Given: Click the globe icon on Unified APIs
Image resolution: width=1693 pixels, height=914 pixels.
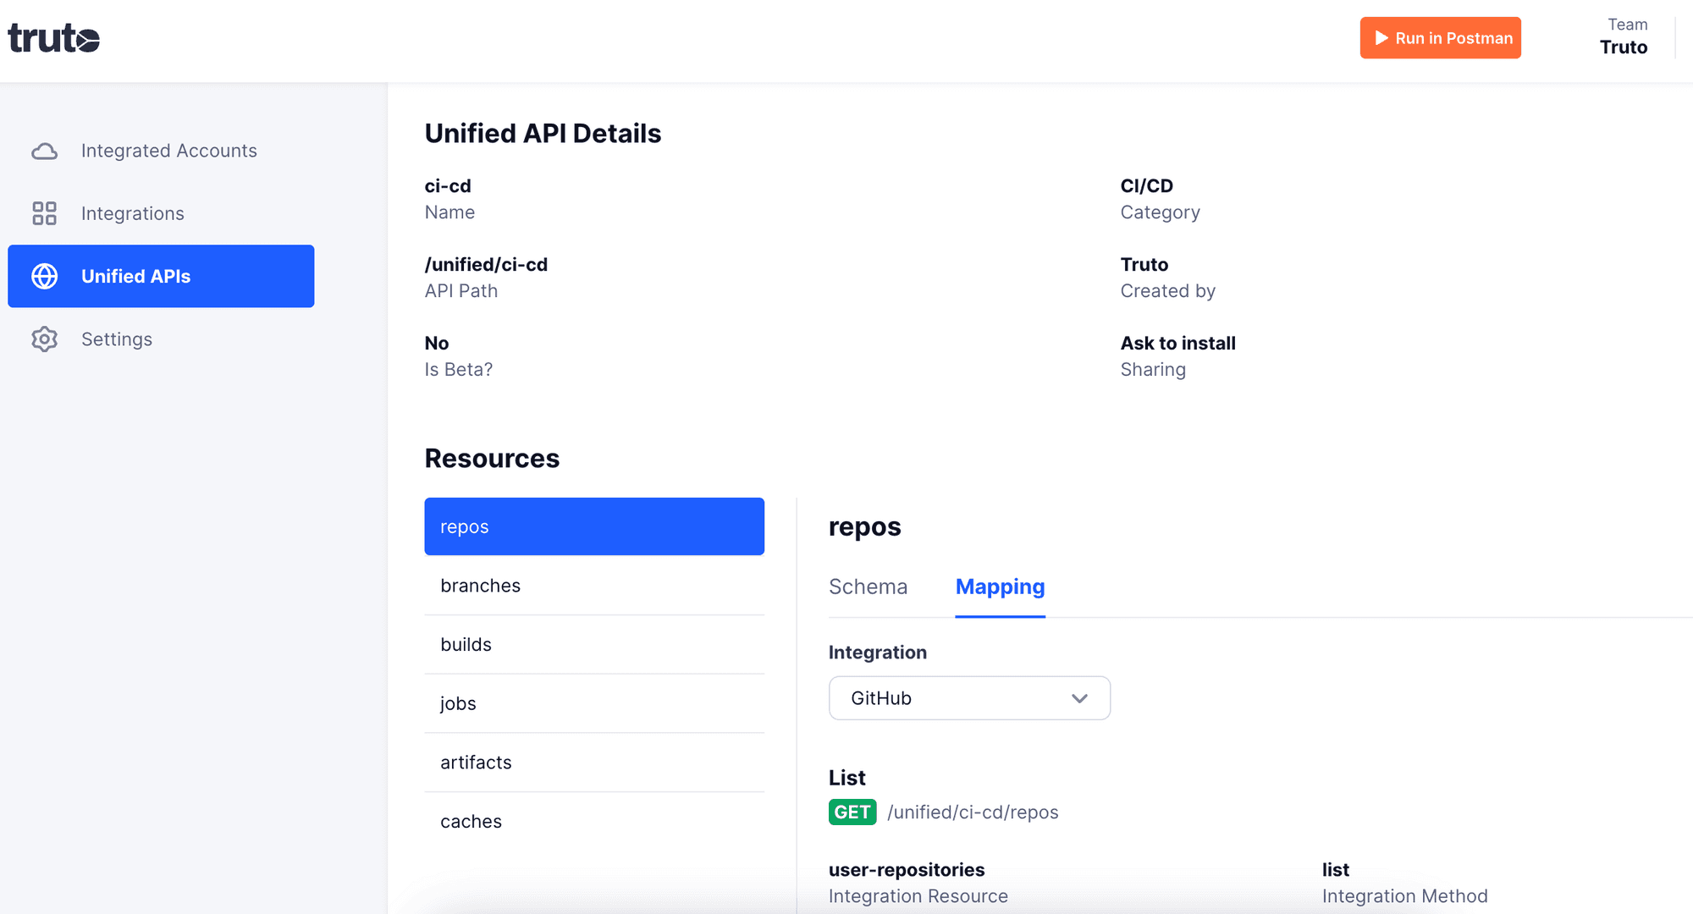Looking at the screenshot, I should [x=44, y=276].
